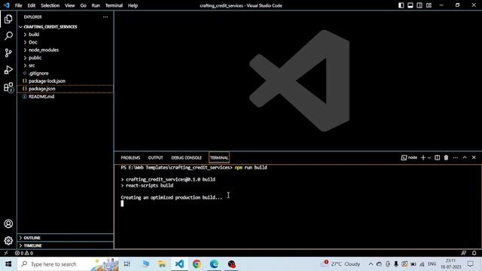Expand the Outline section
The height and width of the screenshot is (271, 482).
[x=66, y=238]
